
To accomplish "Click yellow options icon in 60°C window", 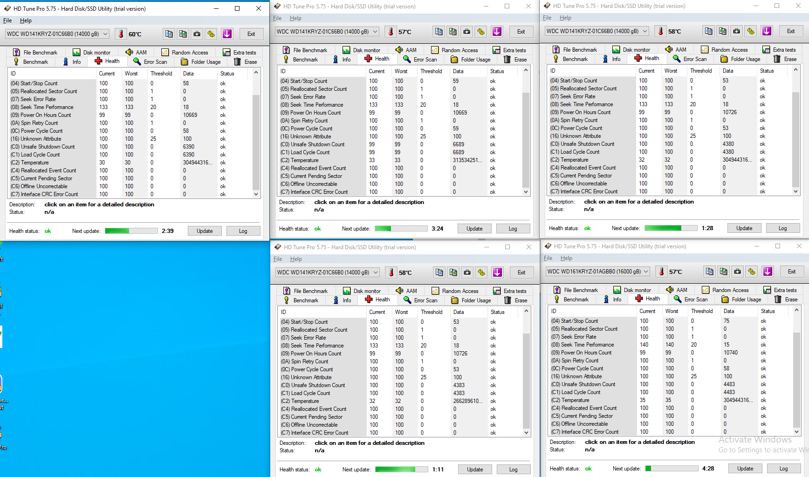I will click(x=211, y=34).
